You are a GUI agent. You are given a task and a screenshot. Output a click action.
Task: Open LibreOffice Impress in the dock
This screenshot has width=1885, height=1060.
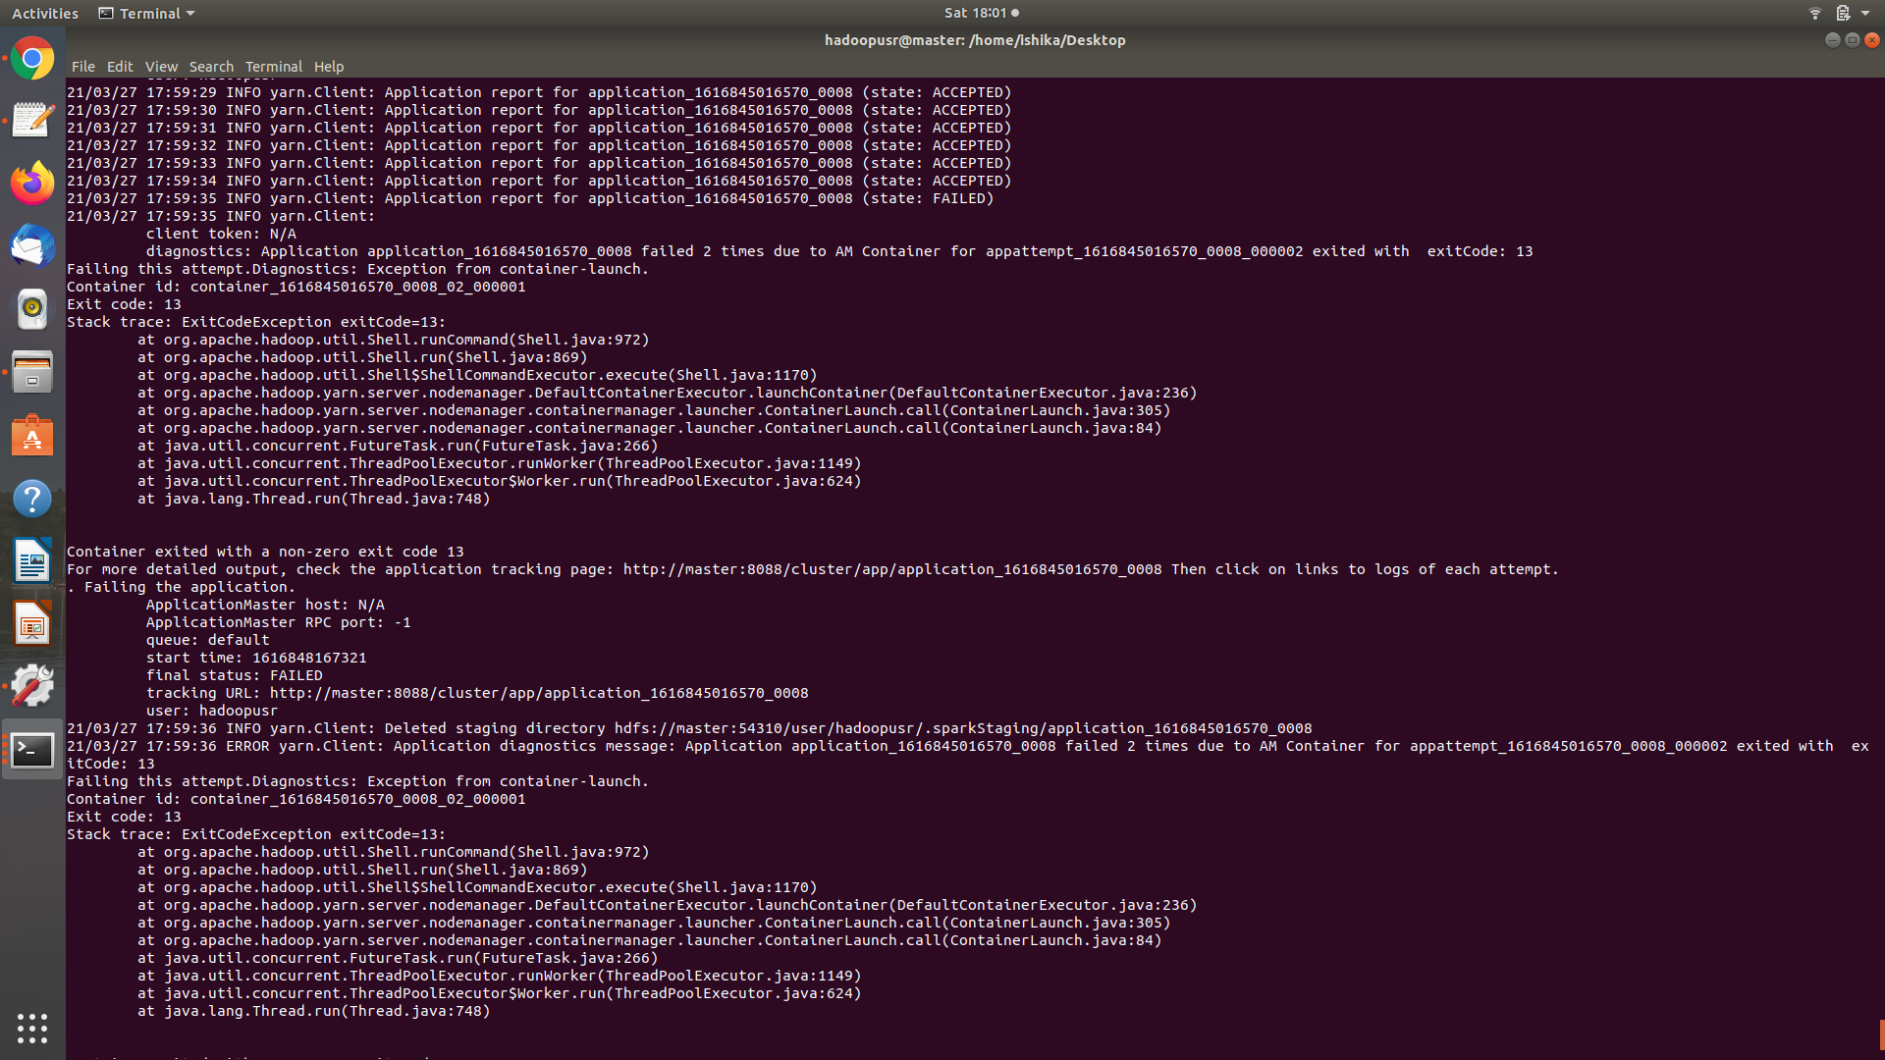(32, 624)
